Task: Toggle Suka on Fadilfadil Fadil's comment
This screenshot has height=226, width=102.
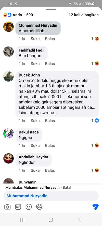Action: (x=35, y=64)
